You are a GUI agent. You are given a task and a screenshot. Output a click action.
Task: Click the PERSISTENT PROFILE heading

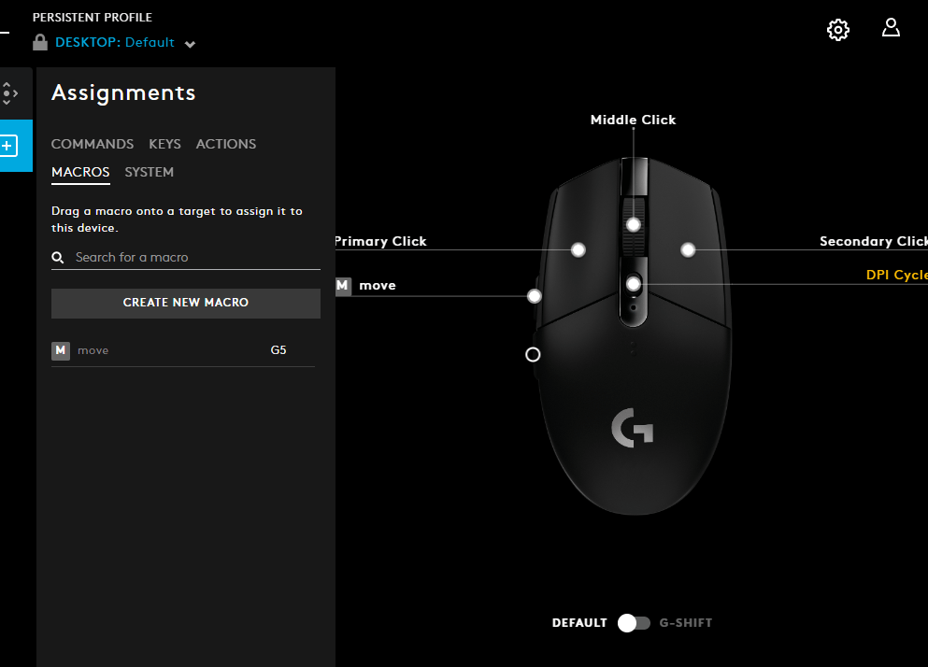pos(93,18)
